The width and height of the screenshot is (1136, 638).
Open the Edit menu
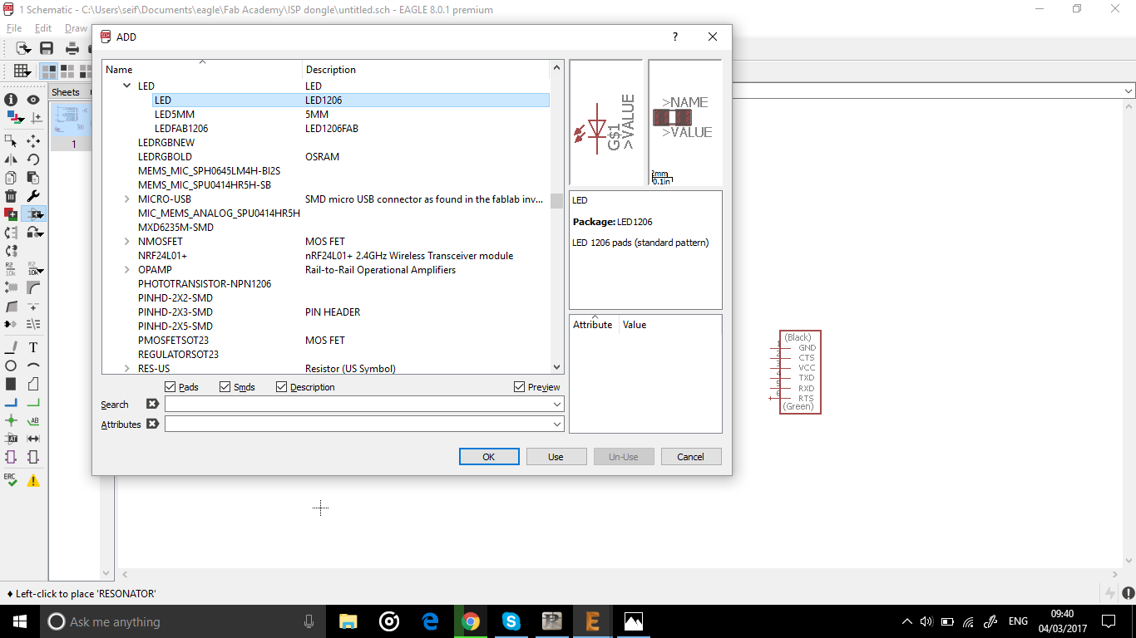43,28
